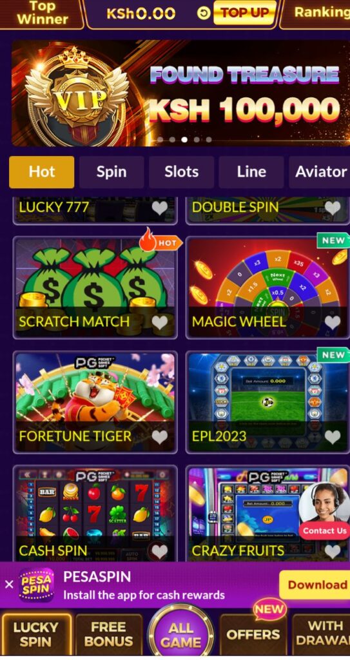
Task: Tap the PESASPIN app logo icon
Action: (36, 585)
